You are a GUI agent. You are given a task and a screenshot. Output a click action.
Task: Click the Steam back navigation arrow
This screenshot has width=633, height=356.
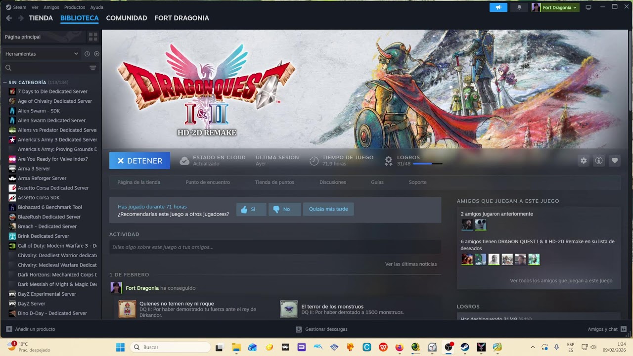pyautogui.click(x=9, y=18)
